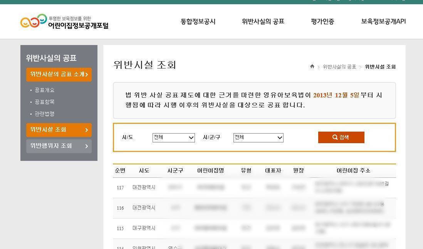Select 위반시설 조회 in sidebar
The image size is (423, 249).
click(x=59, y=130)
